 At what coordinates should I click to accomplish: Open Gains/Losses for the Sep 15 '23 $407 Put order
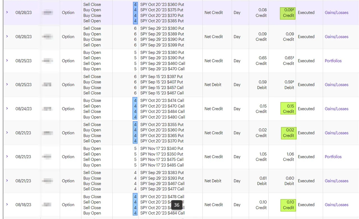[337, 85]
